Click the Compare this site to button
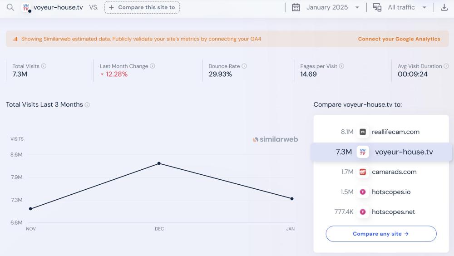Image resolution: width=454 pixels, height=256 pixels. [x=142, y=7]
